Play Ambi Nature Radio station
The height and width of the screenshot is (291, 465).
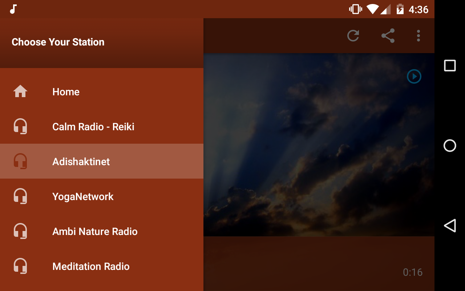click(x=102, y=231)
